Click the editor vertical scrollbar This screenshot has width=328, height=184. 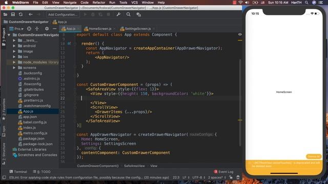tap(240, 102)
